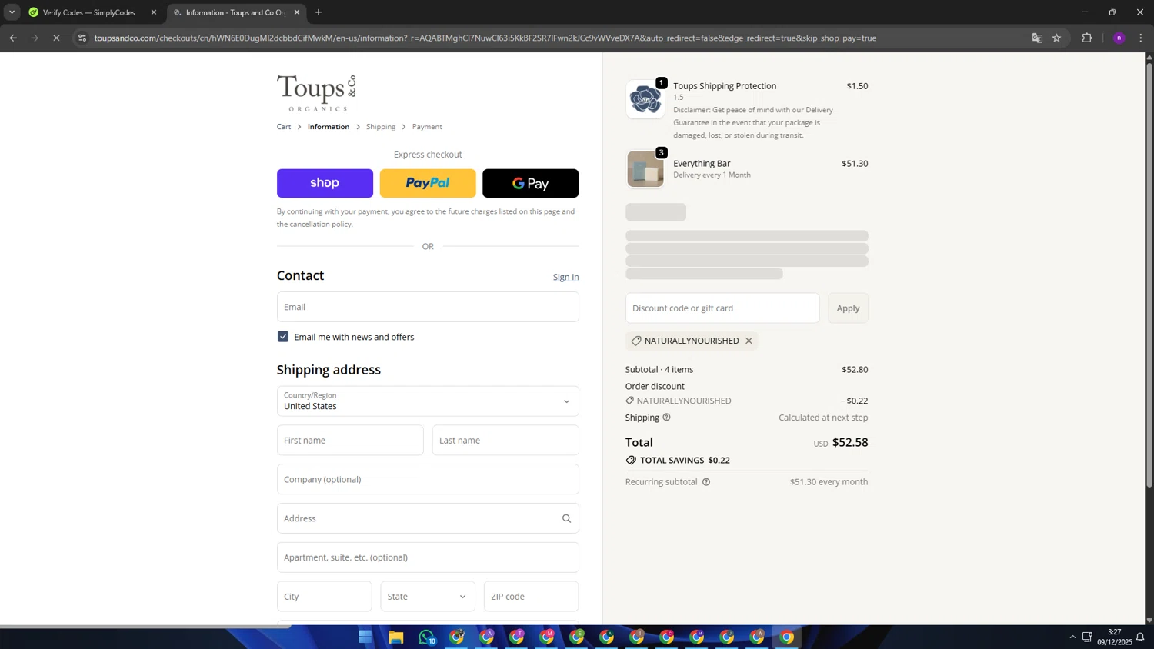The image size is (1154, 649).
Task: Go back to Cart in breadcrumb
Action: tap(284, 127)
